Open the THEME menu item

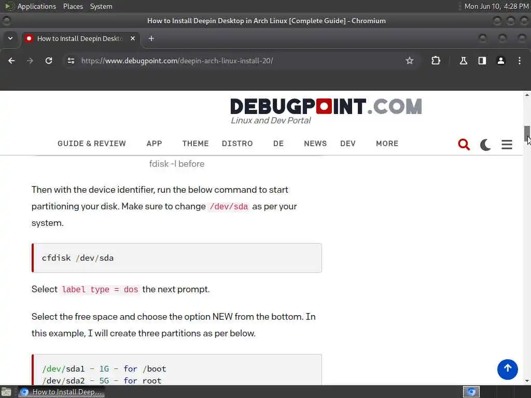(x=195, y=144)
